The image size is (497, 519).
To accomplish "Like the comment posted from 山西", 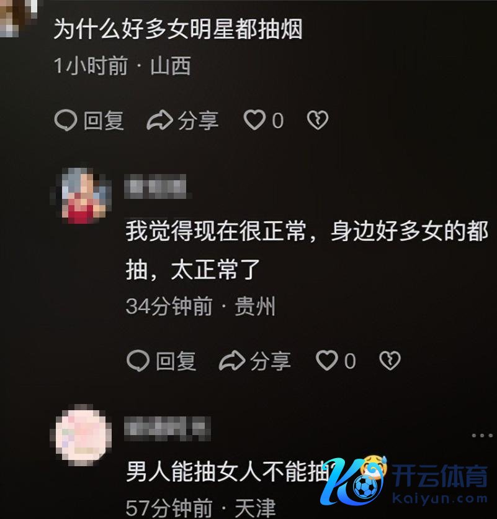I will [x=254, y=120].
